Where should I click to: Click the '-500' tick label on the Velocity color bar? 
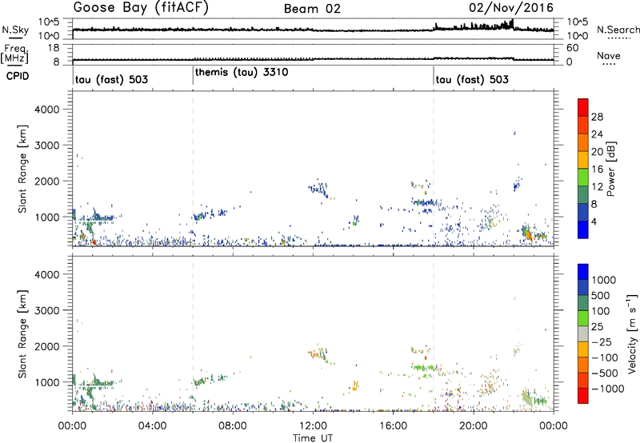coord(605,373)
